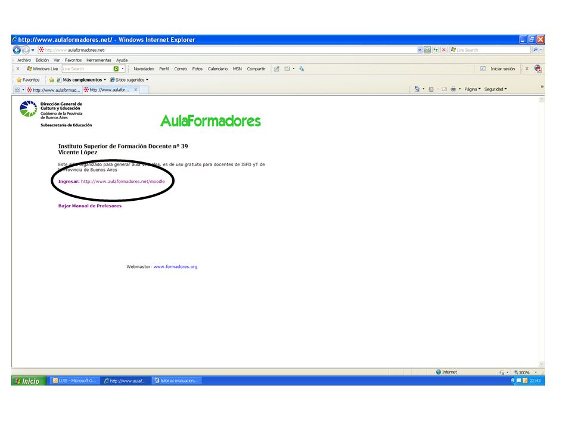Image resolution: width=572 pixels, height=429 pixels.
Task: Click the printer icon
Action: pyautogui.click(x=453, y=89)
